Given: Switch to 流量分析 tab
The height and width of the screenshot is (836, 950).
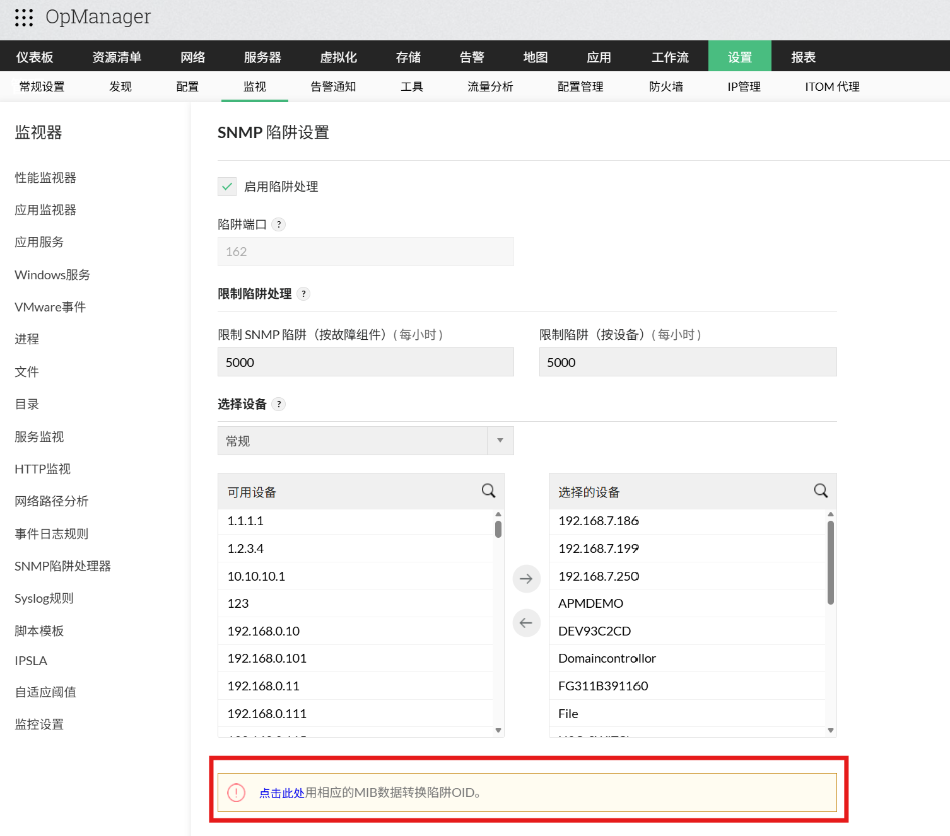Looking at the screenshot, I should pyautogui.click(x=490, y=87).
